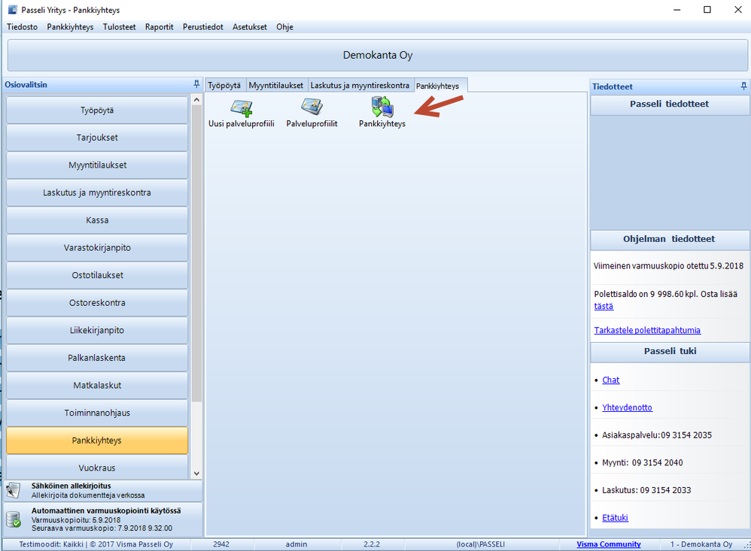Open the Tiedosto menu
This screenshot has height=551, width=751.
click(x=22, y=27)
